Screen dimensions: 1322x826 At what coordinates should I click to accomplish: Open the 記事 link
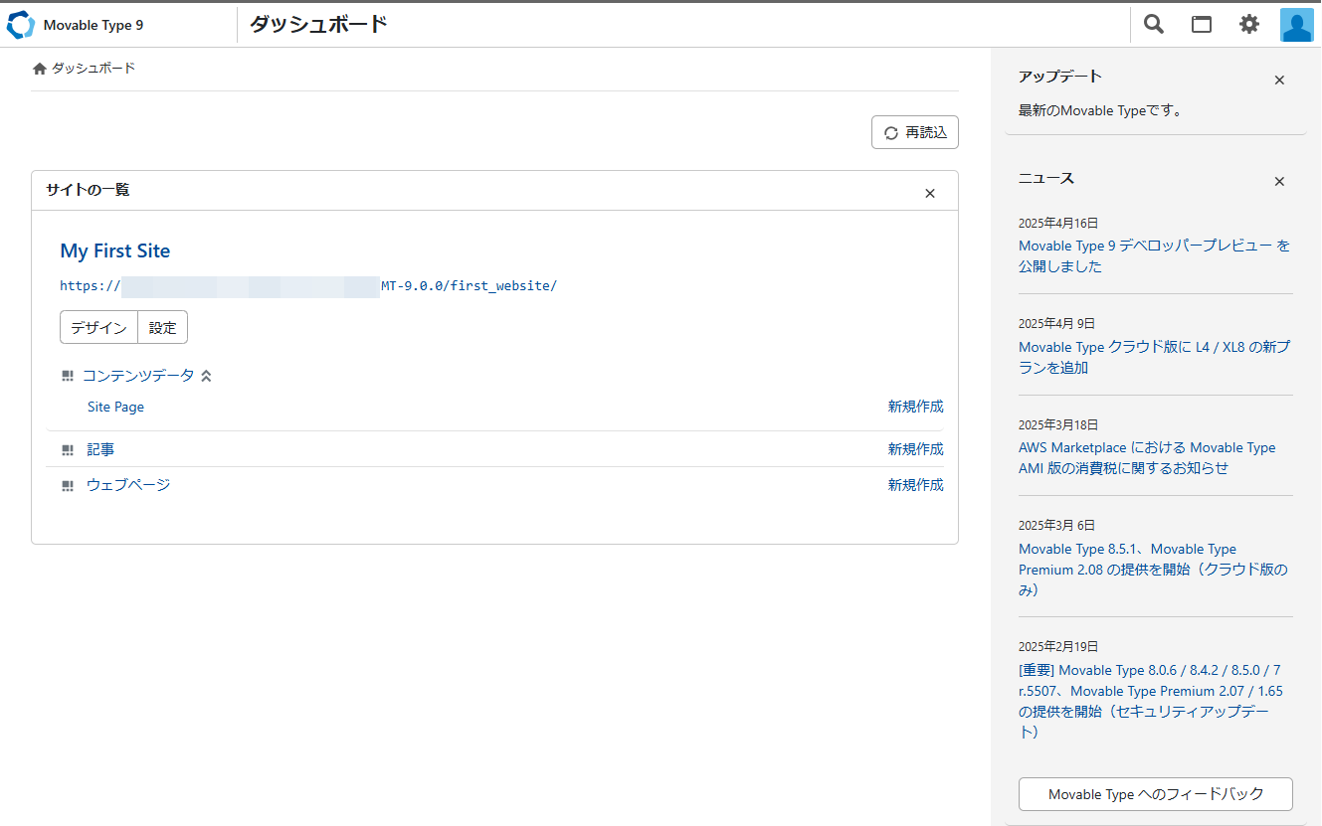pos(100,449)
